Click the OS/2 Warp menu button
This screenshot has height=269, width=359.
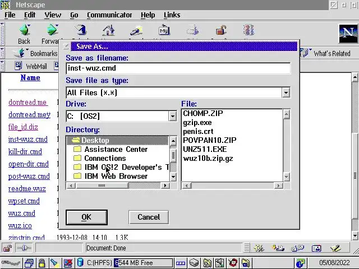(11, 263)
